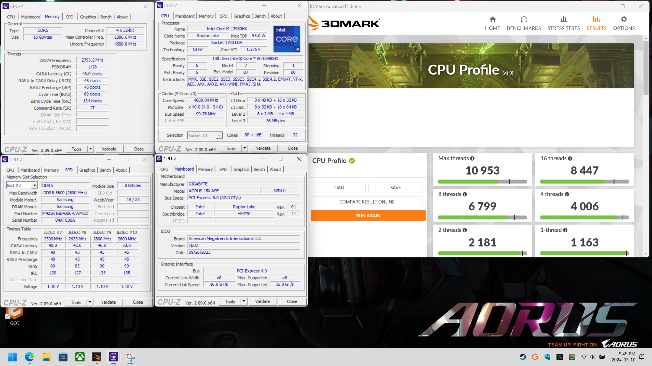
Task: Switch to CPU-Z via its taskbar icon
Action: click(x=114, y=357)
